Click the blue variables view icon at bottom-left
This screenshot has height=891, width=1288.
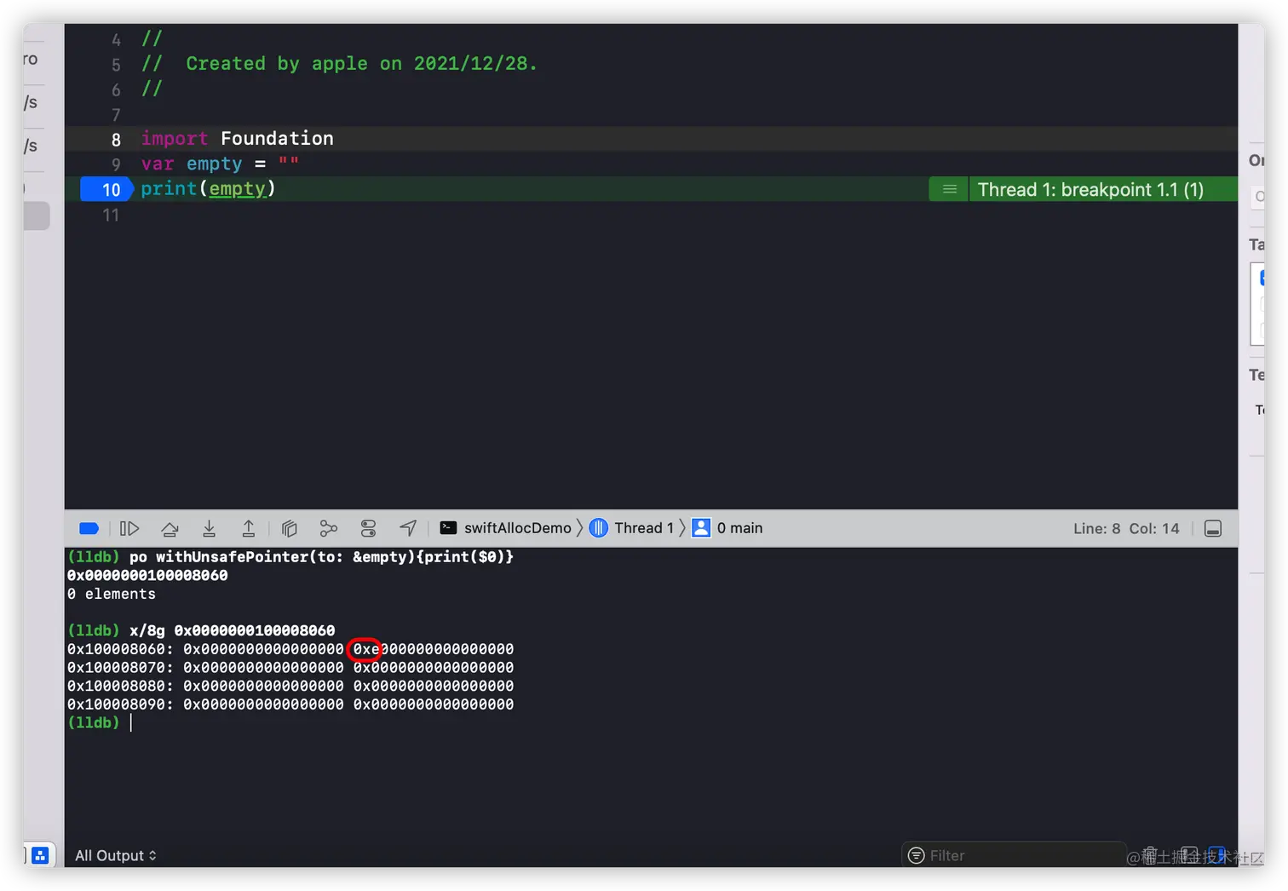40,855
